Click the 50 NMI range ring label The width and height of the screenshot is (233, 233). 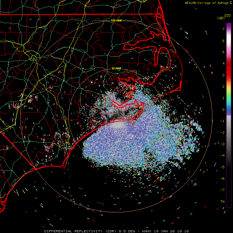[x=116, y=68]
